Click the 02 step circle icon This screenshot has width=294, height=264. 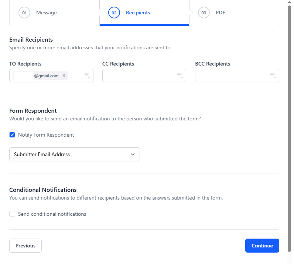coord(114,13)
